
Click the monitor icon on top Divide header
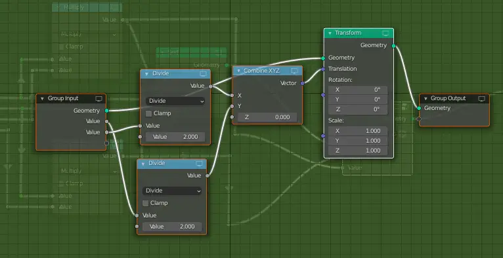pyautogui.click(x=203, y=74)
